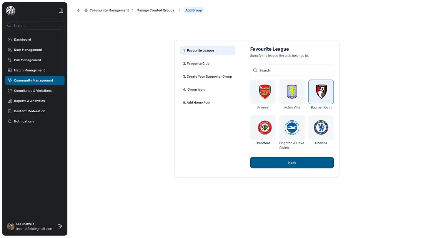Select the Arsenal club crest

263,92
